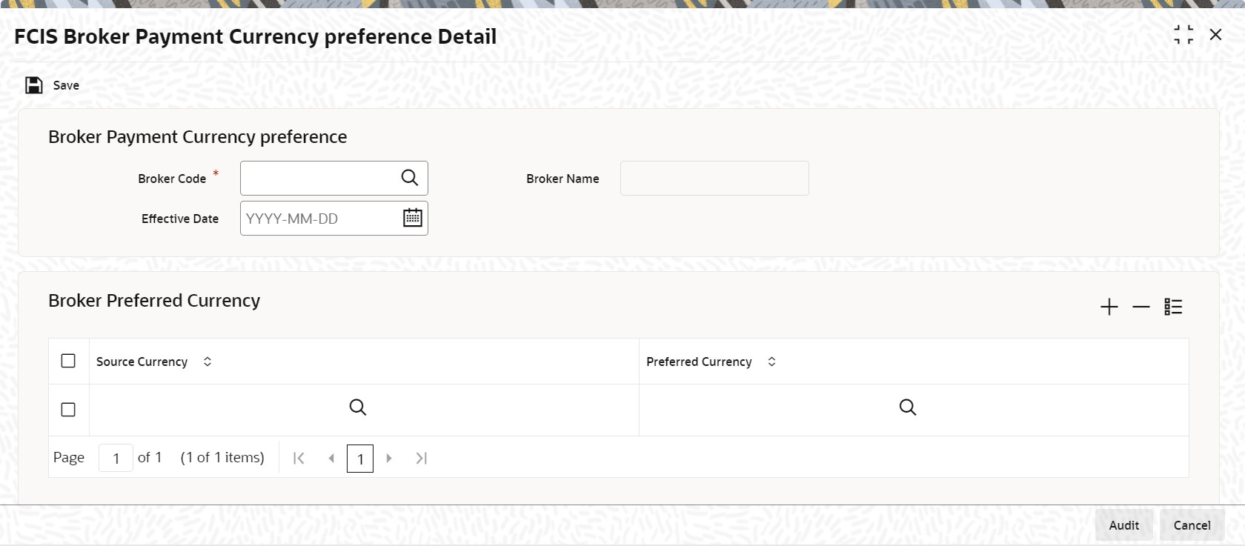The width and height of the screenshot is (1245, 546).
Task: Open single record view list icon
Action: pyautogui.click(x=1173, y=307)
